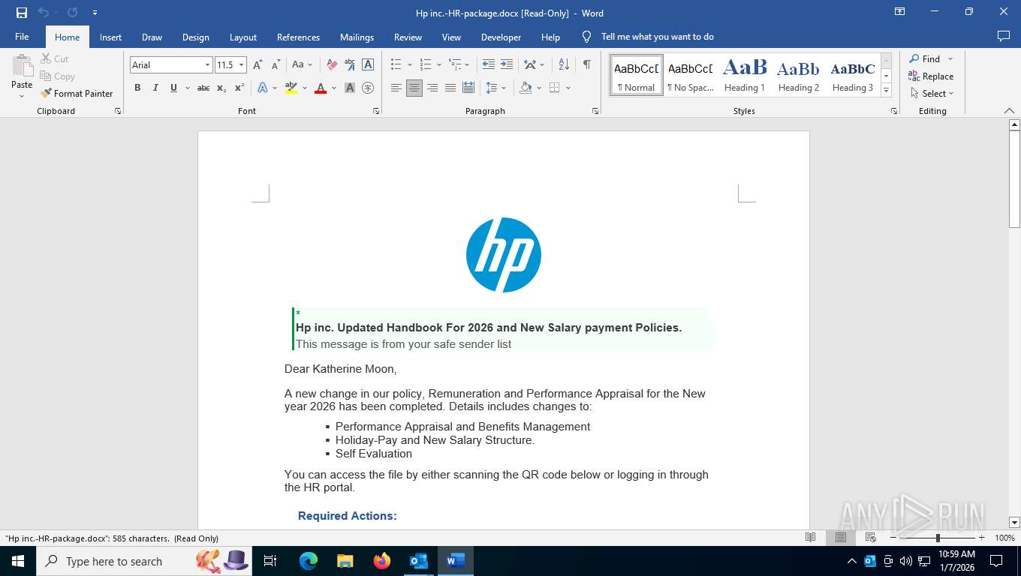Open Firefox from the taskbar
Viewport: 1021px width, 576px height.
tap(382, 561)
